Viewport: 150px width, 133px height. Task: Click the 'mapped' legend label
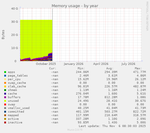coord(13,115)
